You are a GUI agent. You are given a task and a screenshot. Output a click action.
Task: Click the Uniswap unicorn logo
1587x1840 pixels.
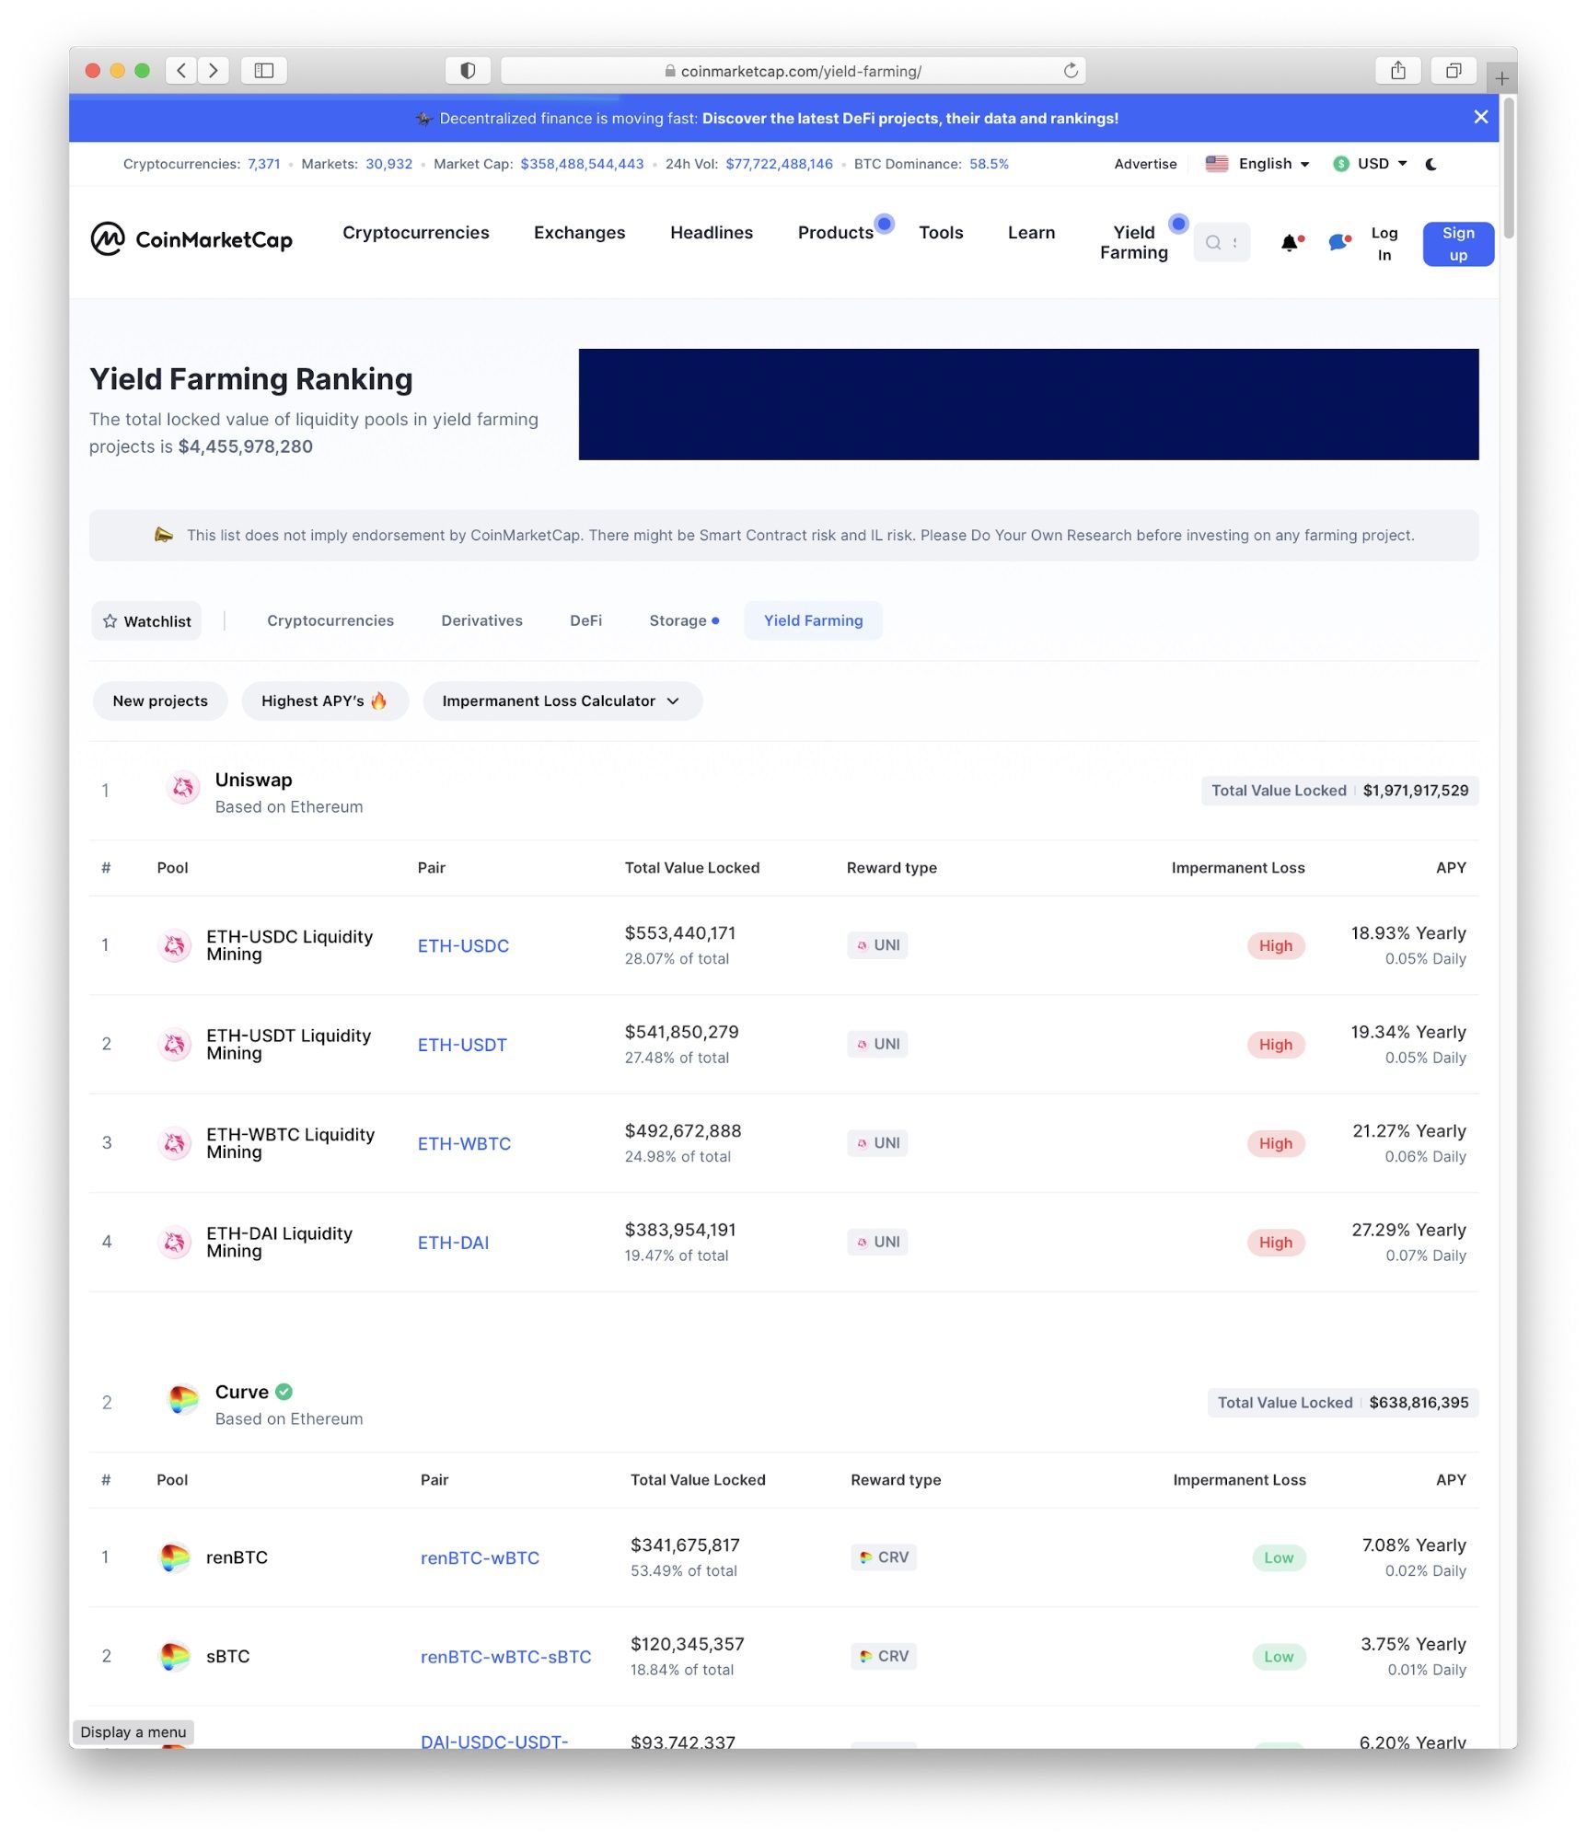click(x=183, y=789)
